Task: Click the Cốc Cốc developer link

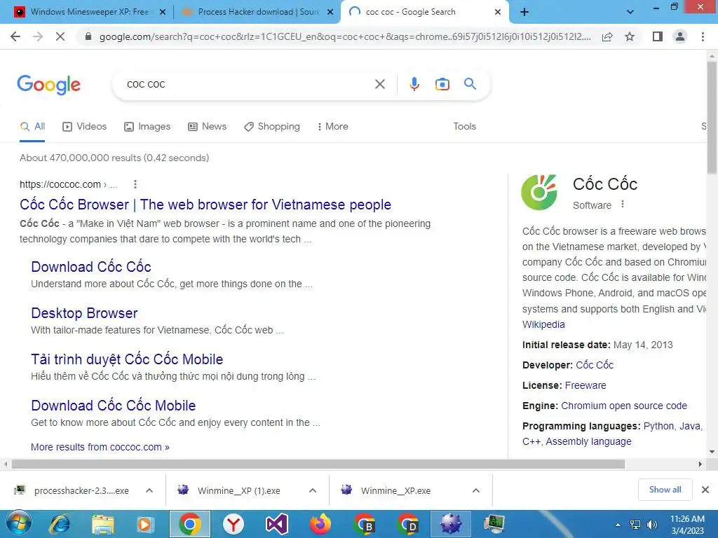Action: [x=595, y=365]
